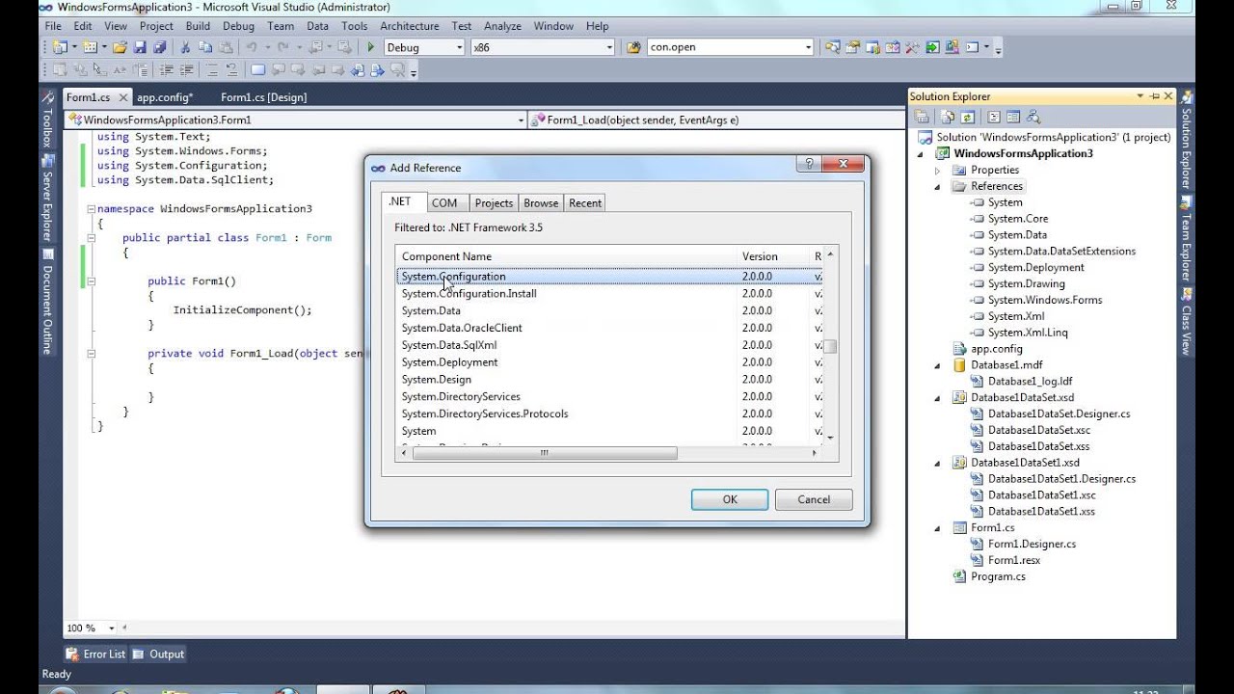Open the Output panel tab
Viewport: 1234px width, 694px height.
(158, 654)
